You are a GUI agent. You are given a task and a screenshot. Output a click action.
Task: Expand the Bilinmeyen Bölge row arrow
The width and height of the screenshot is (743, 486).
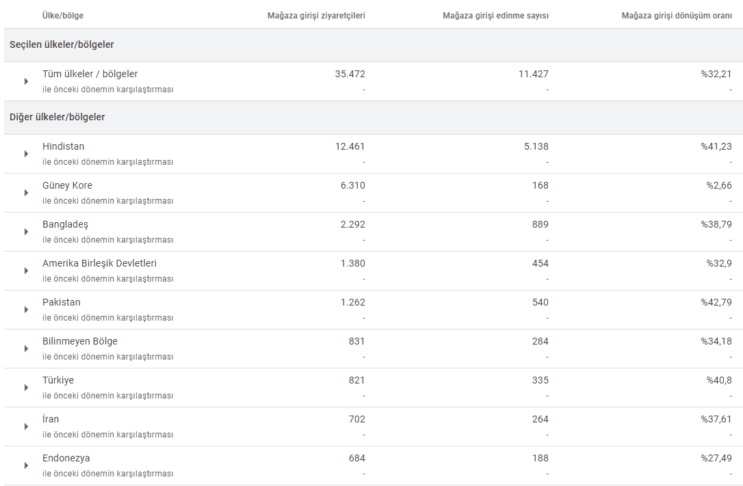coord(26,349)
